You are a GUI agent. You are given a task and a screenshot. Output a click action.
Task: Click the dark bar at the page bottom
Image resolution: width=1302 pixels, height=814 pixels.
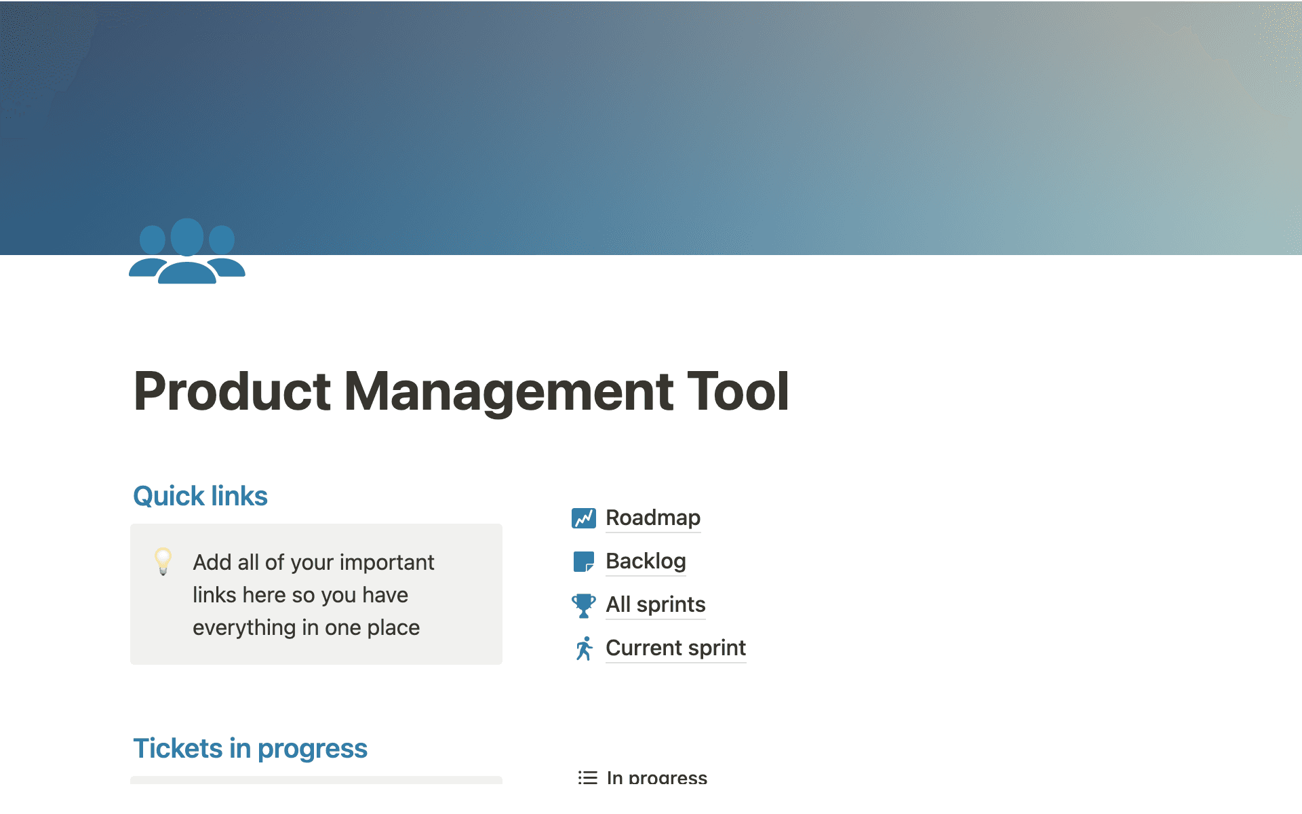click(651, 800)
